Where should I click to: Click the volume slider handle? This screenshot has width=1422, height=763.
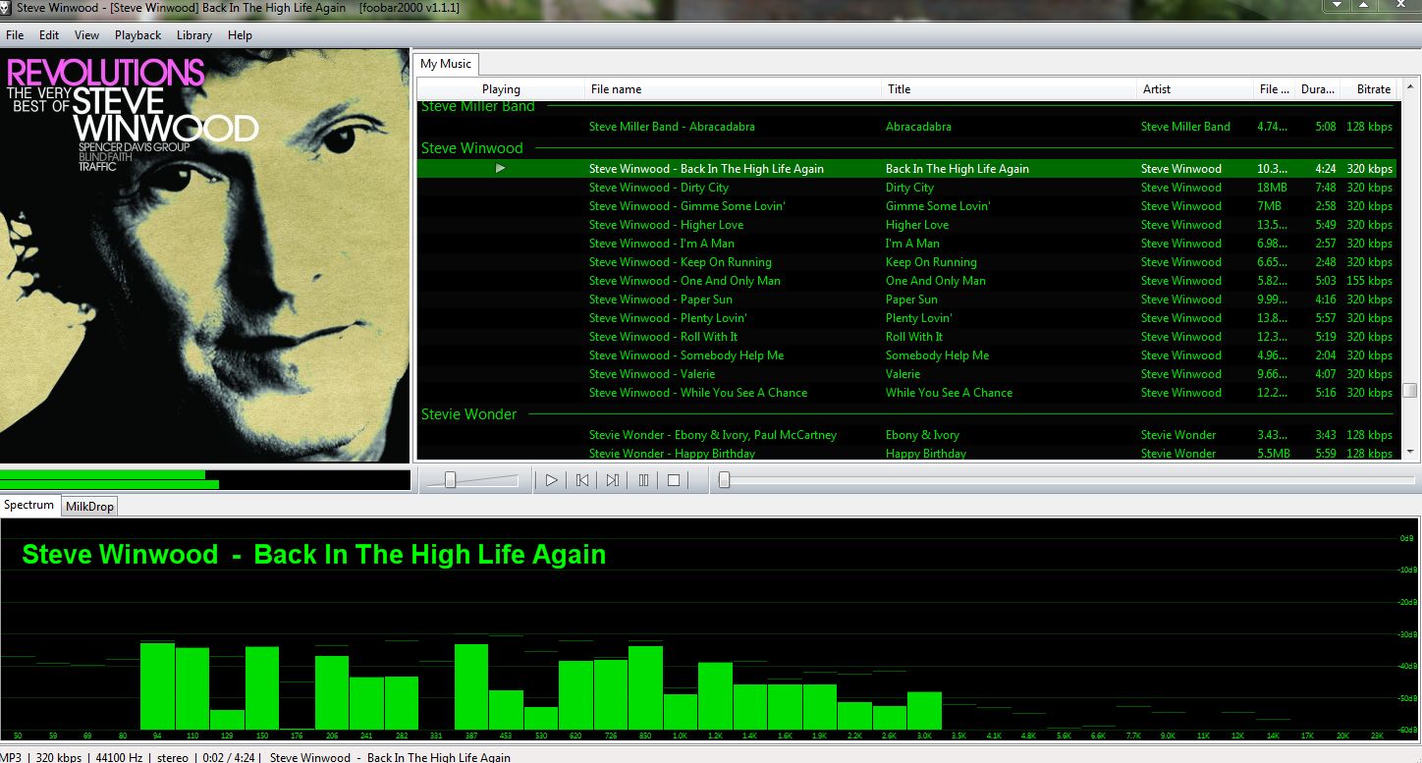pyautogui.click(x=450, y=480)
